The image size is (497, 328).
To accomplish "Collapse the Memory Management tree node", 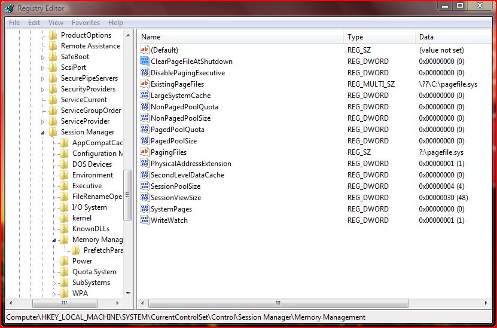I will (x=54, y=240).
